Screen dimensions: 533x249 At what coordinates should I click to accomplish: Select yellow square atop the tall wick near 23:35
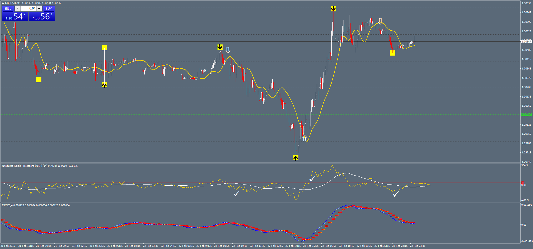[x=104, y=48]
